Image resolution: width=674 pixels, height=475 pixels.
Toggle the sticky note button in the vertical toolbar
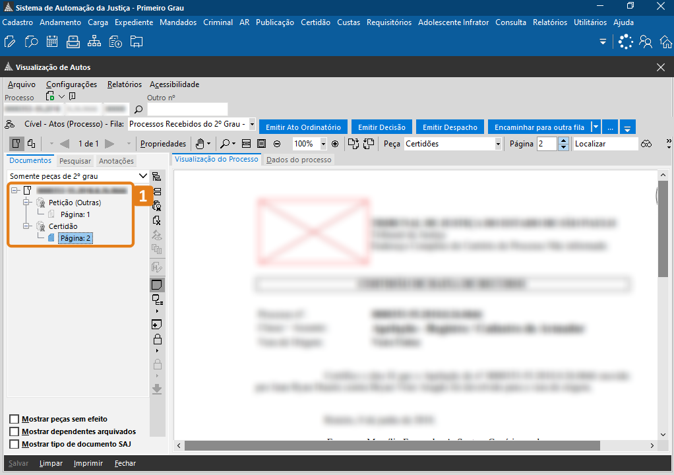click(157, 284)
